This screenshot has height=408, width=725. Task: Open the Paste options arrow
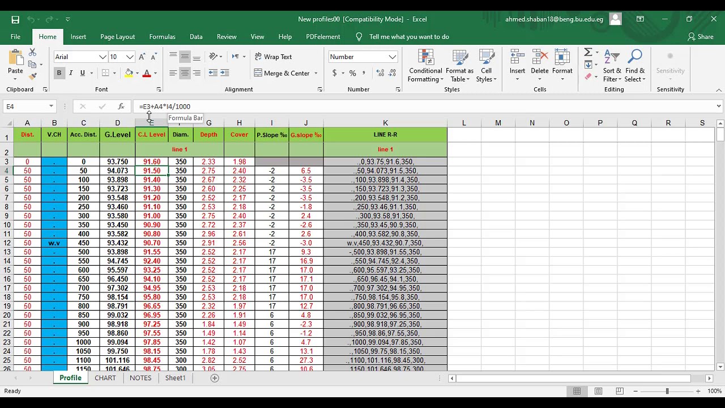[15, 79]
